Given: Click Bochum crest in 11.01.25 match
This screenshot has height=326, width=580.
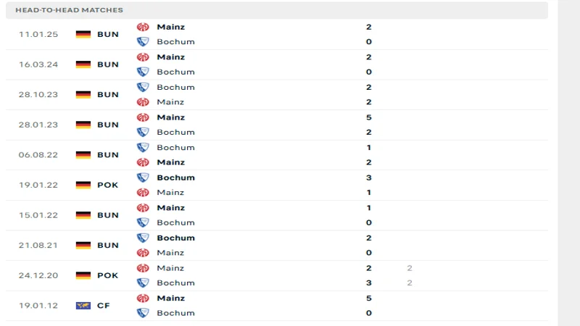Looking at the screenshot, I should pyautogui.click(x=143, y=41).
